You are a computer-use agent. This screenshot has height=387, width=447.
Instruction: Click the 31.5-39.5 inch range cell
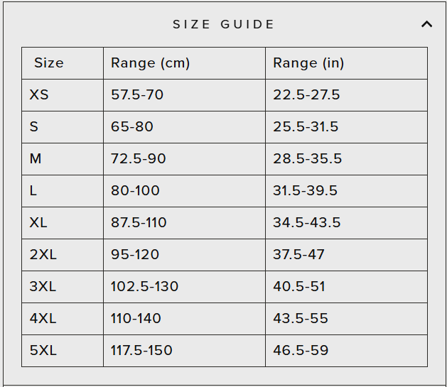point(305,191)
